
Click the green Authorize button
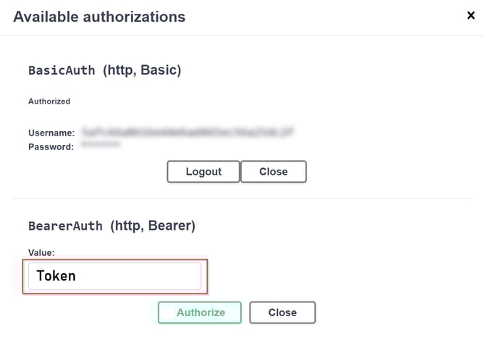pos(201,312)
